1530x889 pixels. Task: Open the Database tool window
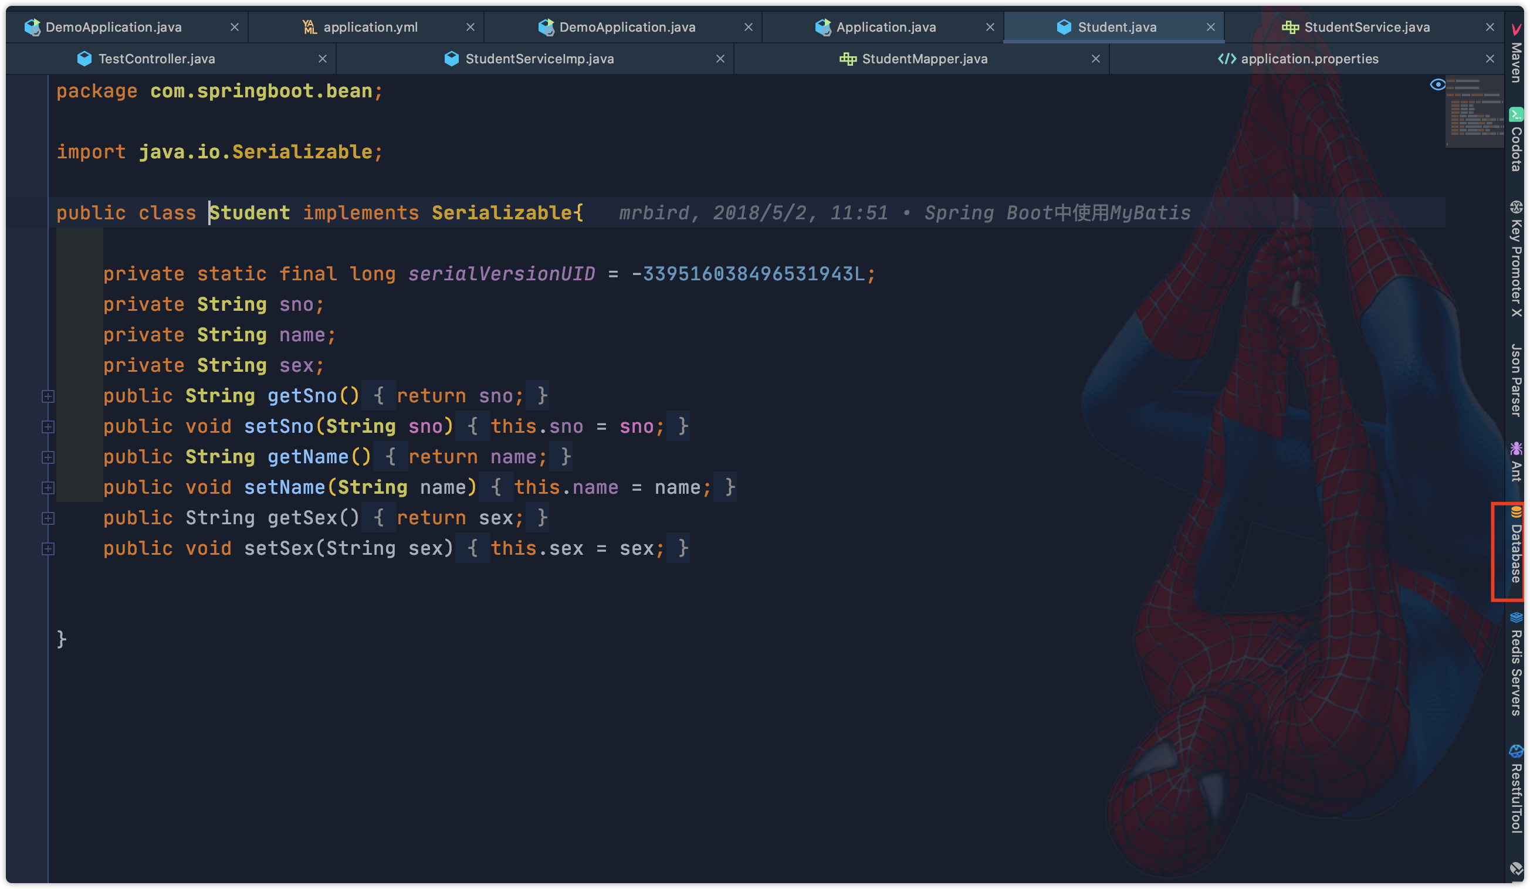tap(1516, 545)
